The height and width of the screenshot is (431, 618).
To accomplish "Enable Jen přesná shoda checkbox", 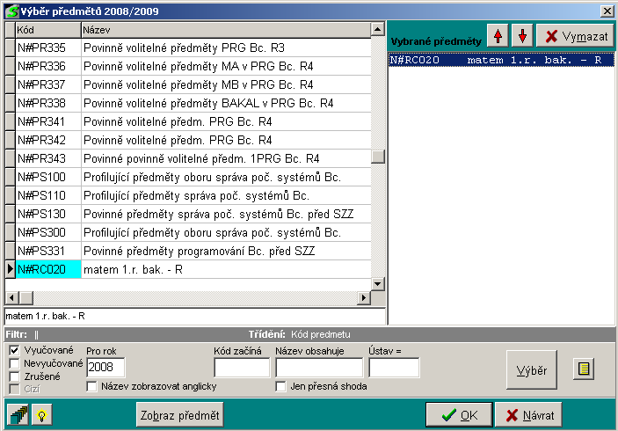I will click(x=281, y=386).
